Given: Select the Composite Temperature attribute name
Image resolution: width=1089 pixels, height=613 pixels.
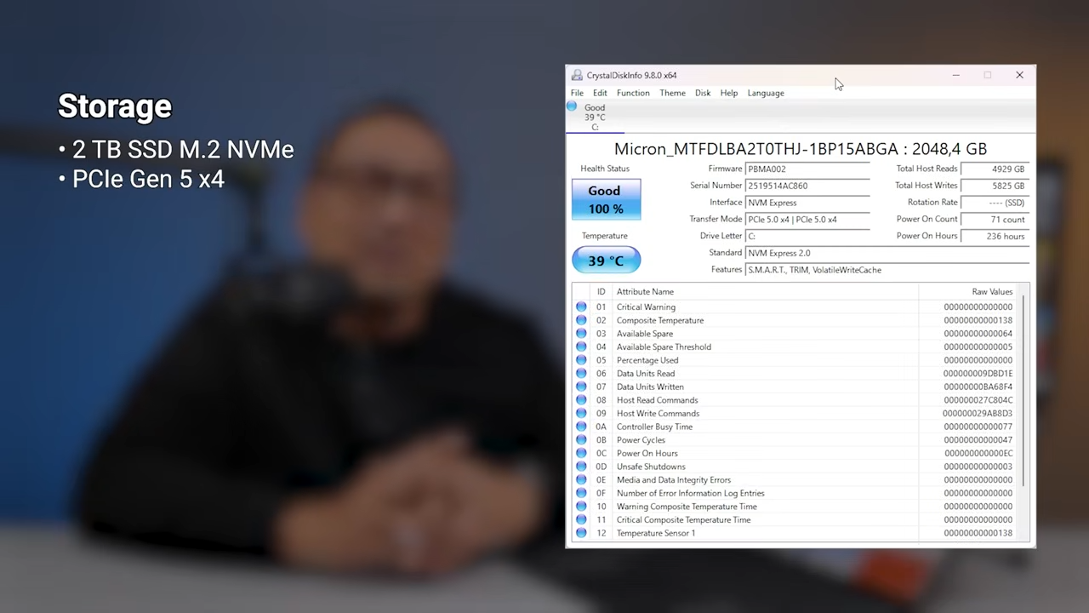Looking at the screenshot, I should 660,320.
